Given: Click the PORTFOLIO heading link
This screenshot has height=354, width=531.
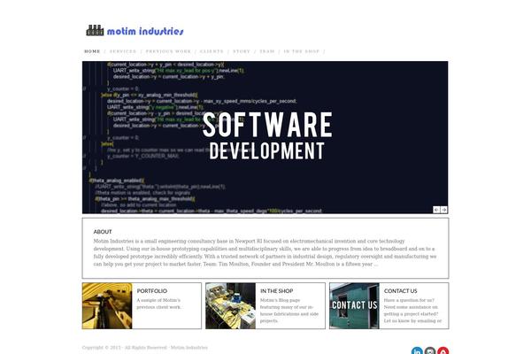Looking at the screenshot, I should pyautogui.click(x=152, y=291).
